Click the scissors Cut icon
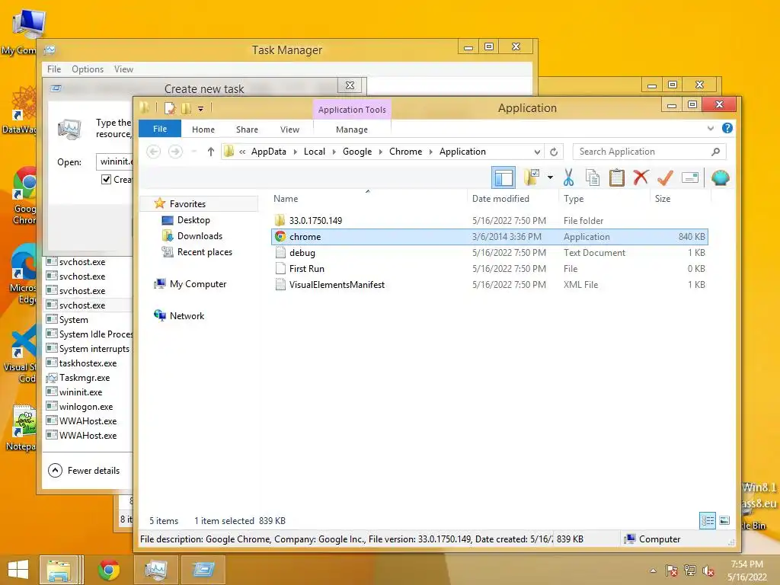Image resolution: width=780 pixels, height=585 pixels. pos(568,177)
